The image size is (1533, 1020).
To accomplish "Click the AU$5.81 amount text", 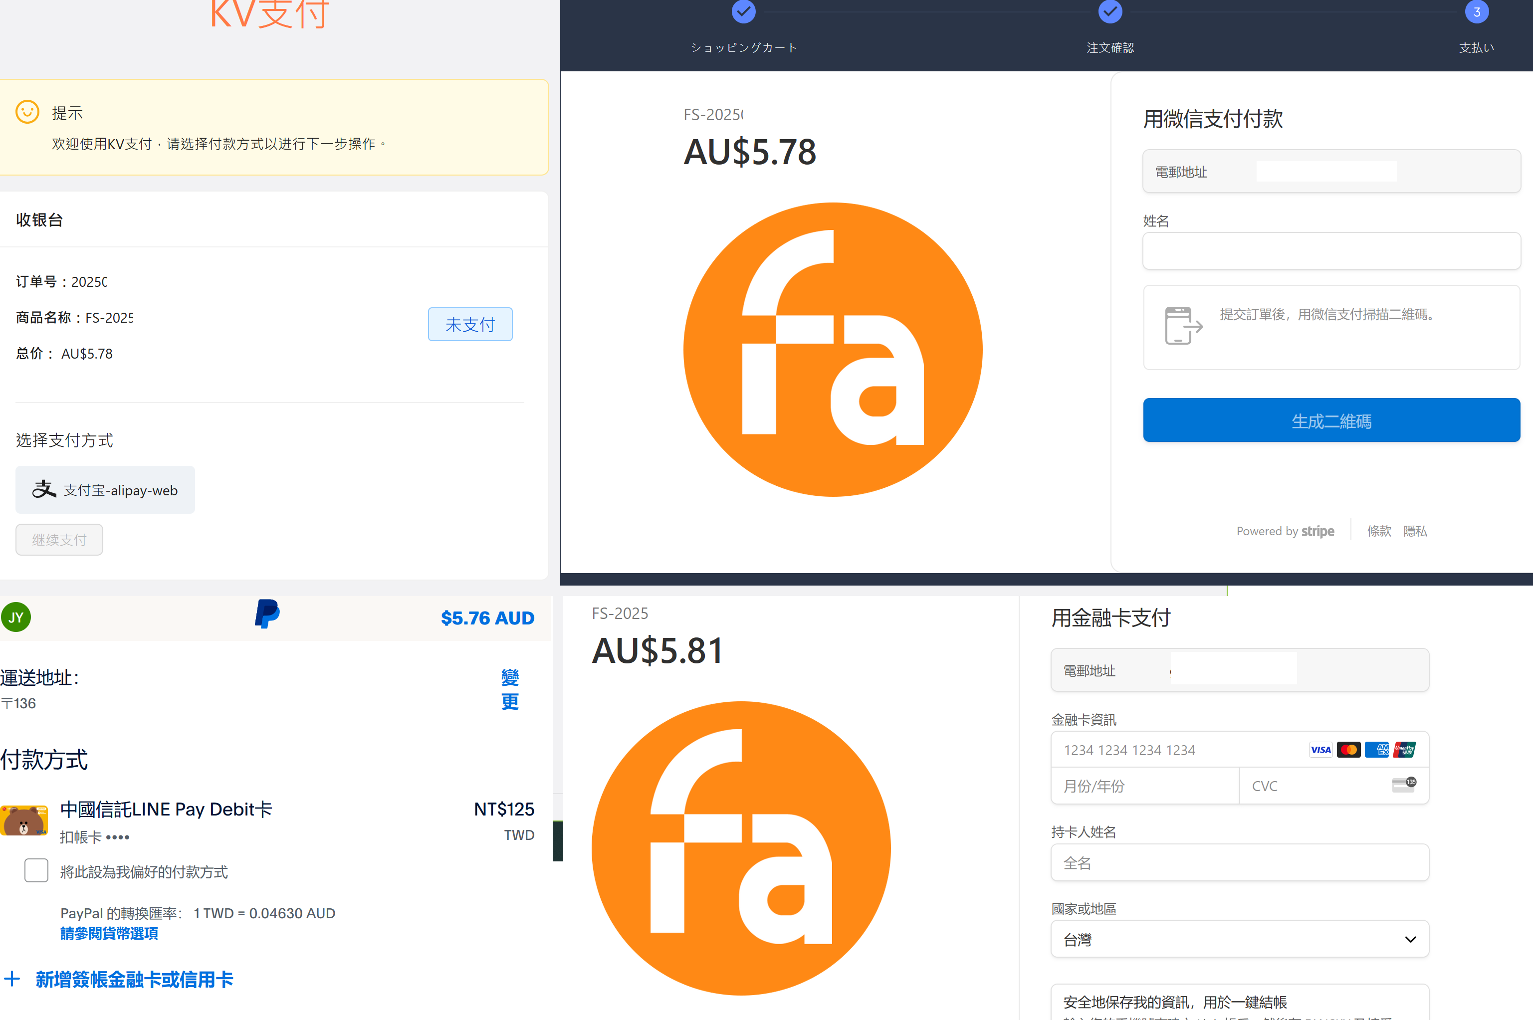I will (657, 650).
